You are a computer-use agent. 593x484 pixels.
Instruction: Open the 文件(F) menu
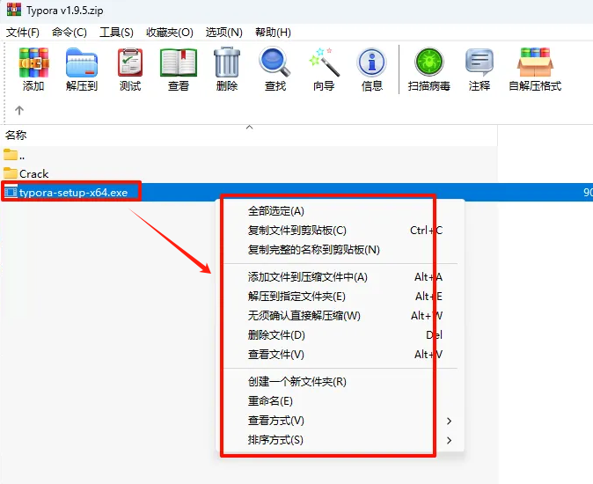pos(23,33)
